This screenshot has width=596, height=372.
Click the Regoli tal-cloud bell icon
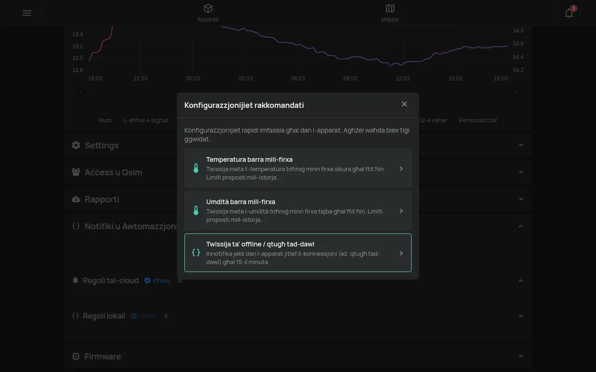coord(76,280)
